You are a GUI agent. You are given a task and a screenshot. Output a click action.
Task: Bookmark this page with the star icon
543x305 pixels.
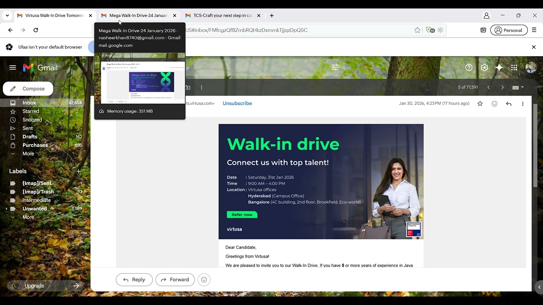point(417,30)
